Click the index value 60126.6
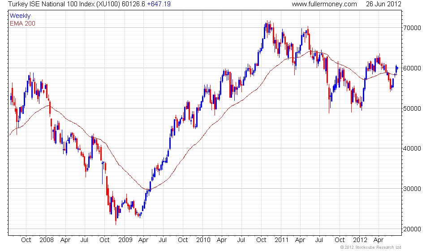 [x=133, y=4]
